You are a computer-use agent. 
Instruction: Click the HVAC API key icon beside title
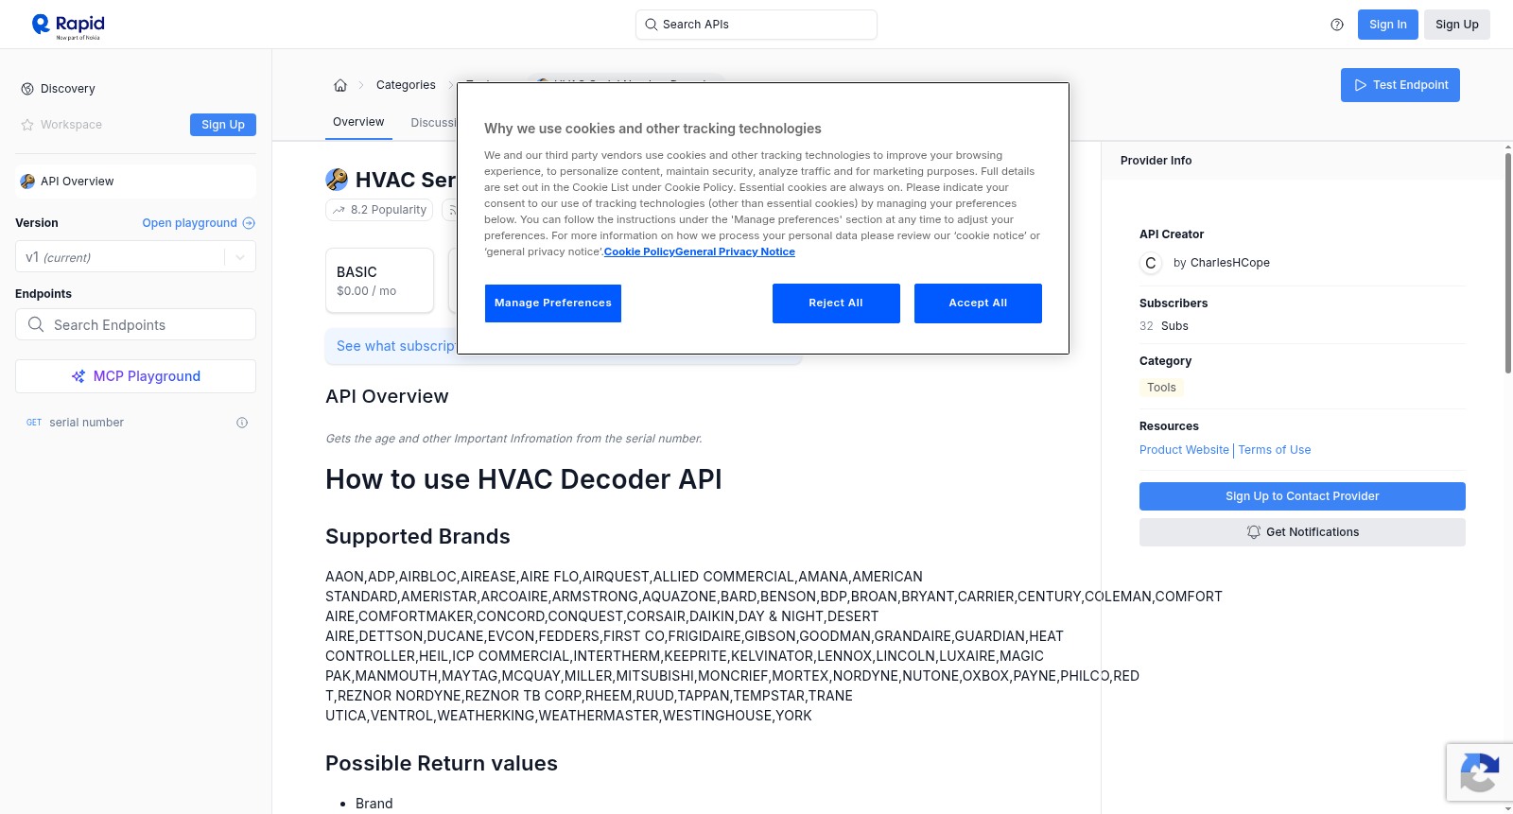(337, 180)
